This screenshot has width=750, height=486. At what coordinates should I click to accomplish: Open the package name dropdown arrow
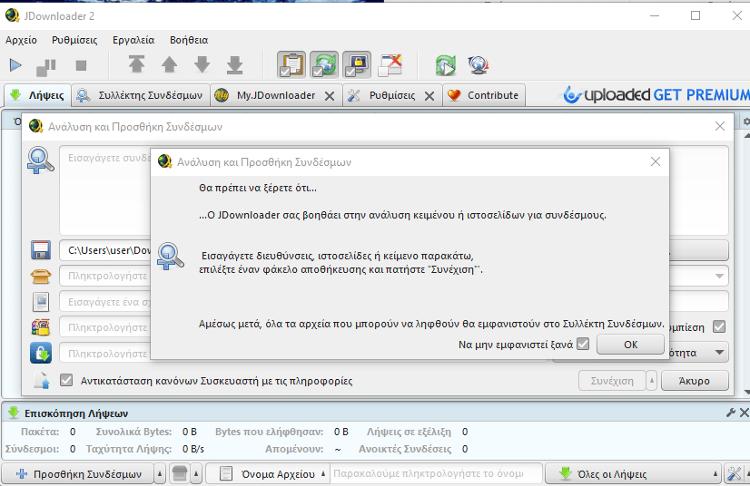719,276
